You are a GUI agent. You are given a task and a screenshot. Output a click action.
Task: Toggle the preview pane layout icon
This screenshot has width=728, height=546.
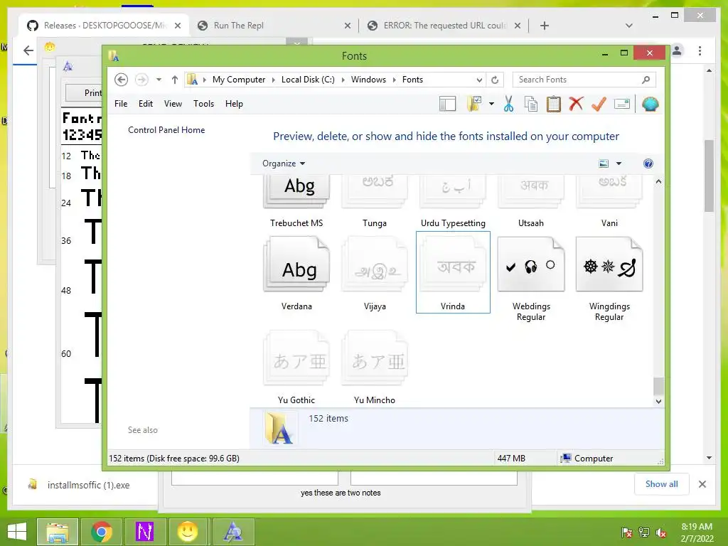[x=448, y=104]
